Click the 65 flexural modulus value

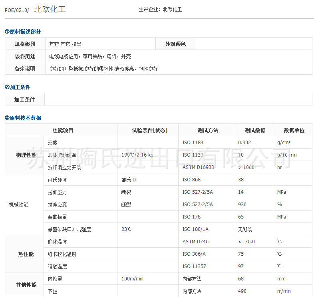pos(241,217)
